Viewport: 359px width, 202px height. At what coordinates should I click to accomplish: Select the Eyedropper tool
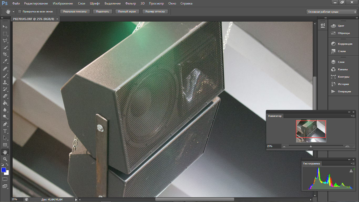[5, 61]
